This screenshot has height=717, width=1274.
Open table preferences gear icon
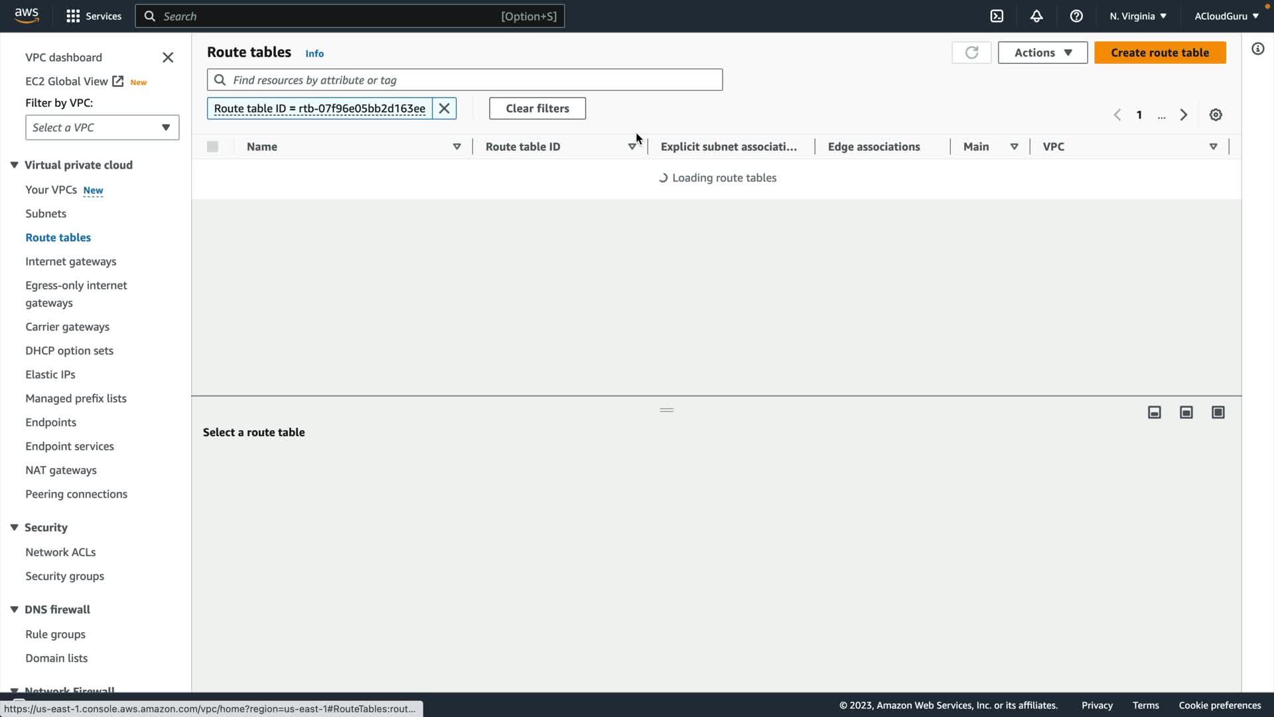point(1216,115)
